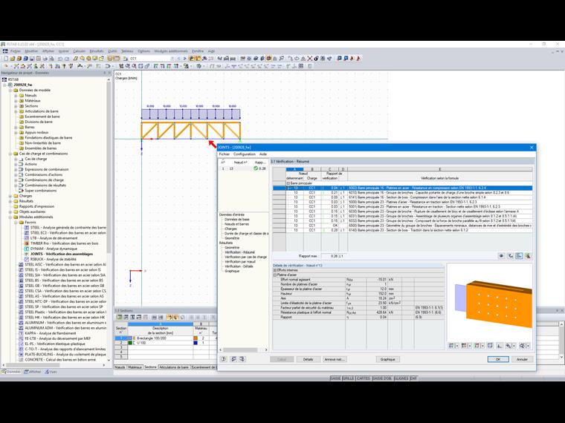Expand Matériaux tree node in navigator

(x=16, y=101)
